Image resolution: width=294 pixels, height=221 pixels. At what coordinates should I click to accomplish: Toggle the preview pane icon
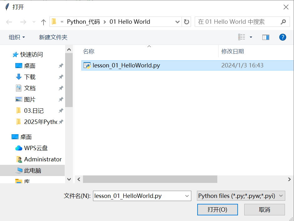point(266,37)
